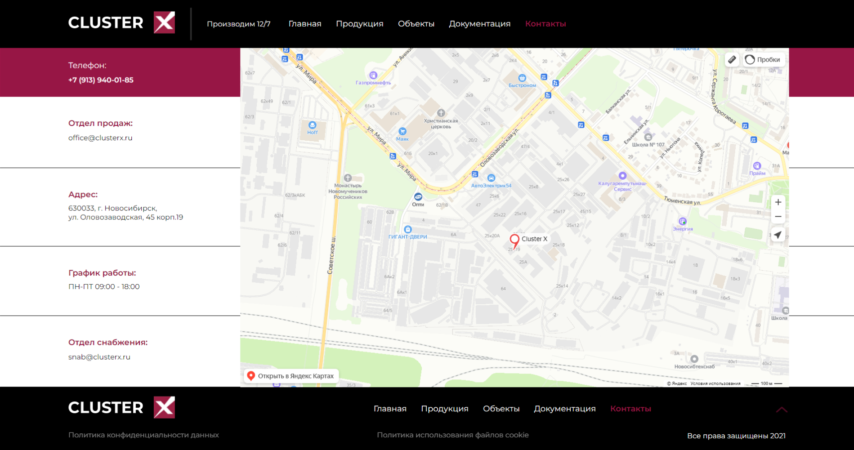Click the Христианская церковь map icon
The width and height of the screenshot is (854, 450).
pos(441,113)
